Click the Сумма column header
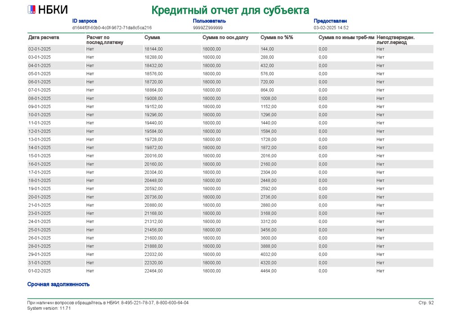The height and width of the screenshot is (326, 461). (152, 37)
